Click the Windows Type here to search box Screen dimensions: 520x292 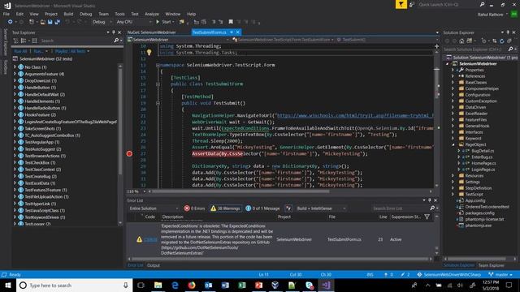tap(74, 285)
